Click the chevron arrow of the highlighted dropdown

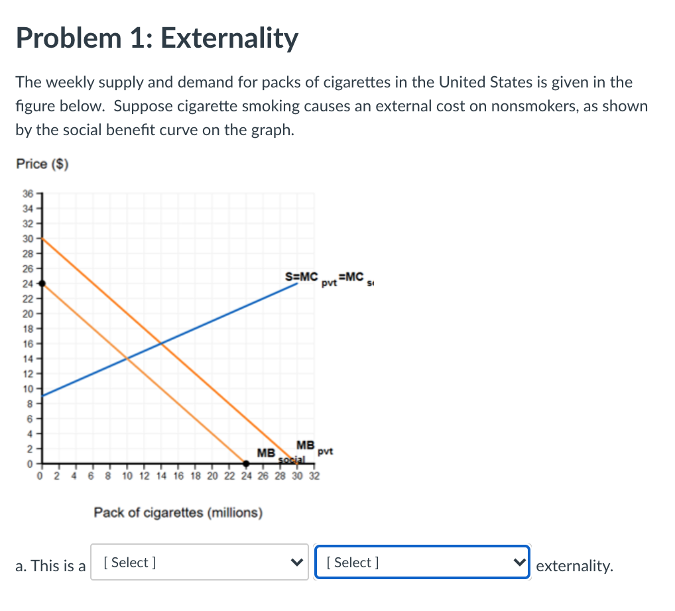518,563
